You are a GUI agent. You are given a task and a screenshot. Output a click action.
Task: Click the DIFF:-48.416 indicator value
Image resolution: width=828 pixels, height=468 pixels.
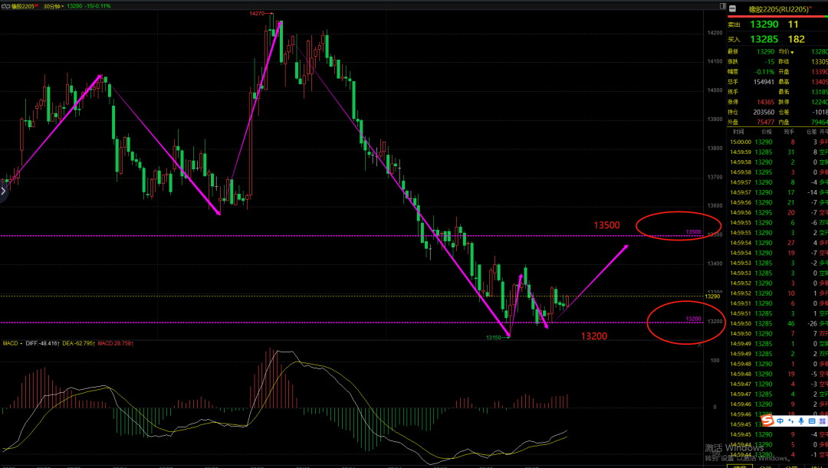pyautogui.click(x=41, y=343)
